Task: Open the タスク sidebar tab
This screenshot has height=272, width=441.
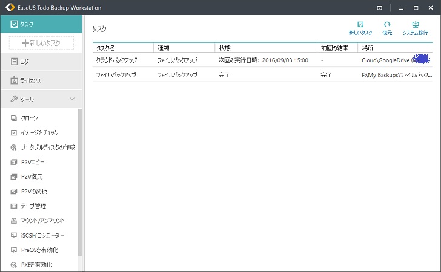Action: coord(41,24)
